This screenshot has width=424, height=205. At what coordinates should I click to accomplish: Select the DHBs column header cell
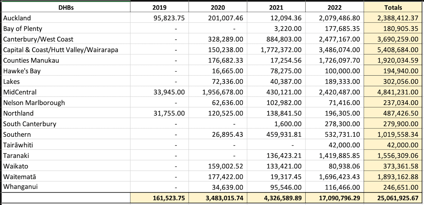tap(65, 7)
